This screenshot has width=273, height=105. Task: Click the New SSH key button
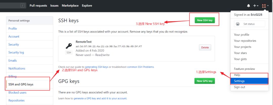[x=205, y=20]
